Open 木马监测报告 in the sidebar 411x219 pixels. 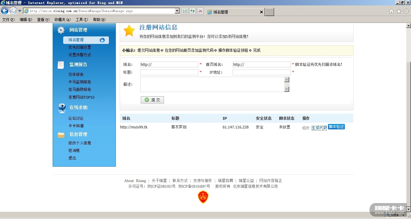tap(80, 82)
